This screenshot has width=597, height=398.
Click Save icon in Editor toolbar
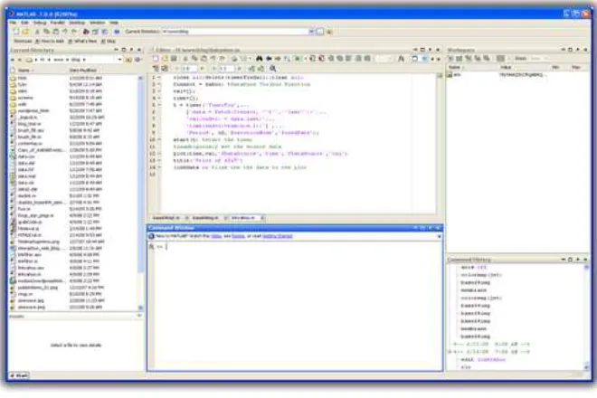pos(174,59)
